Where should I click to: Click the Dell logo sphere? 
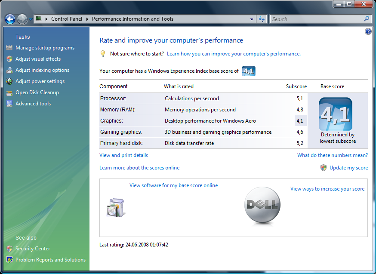pos(262,205)
